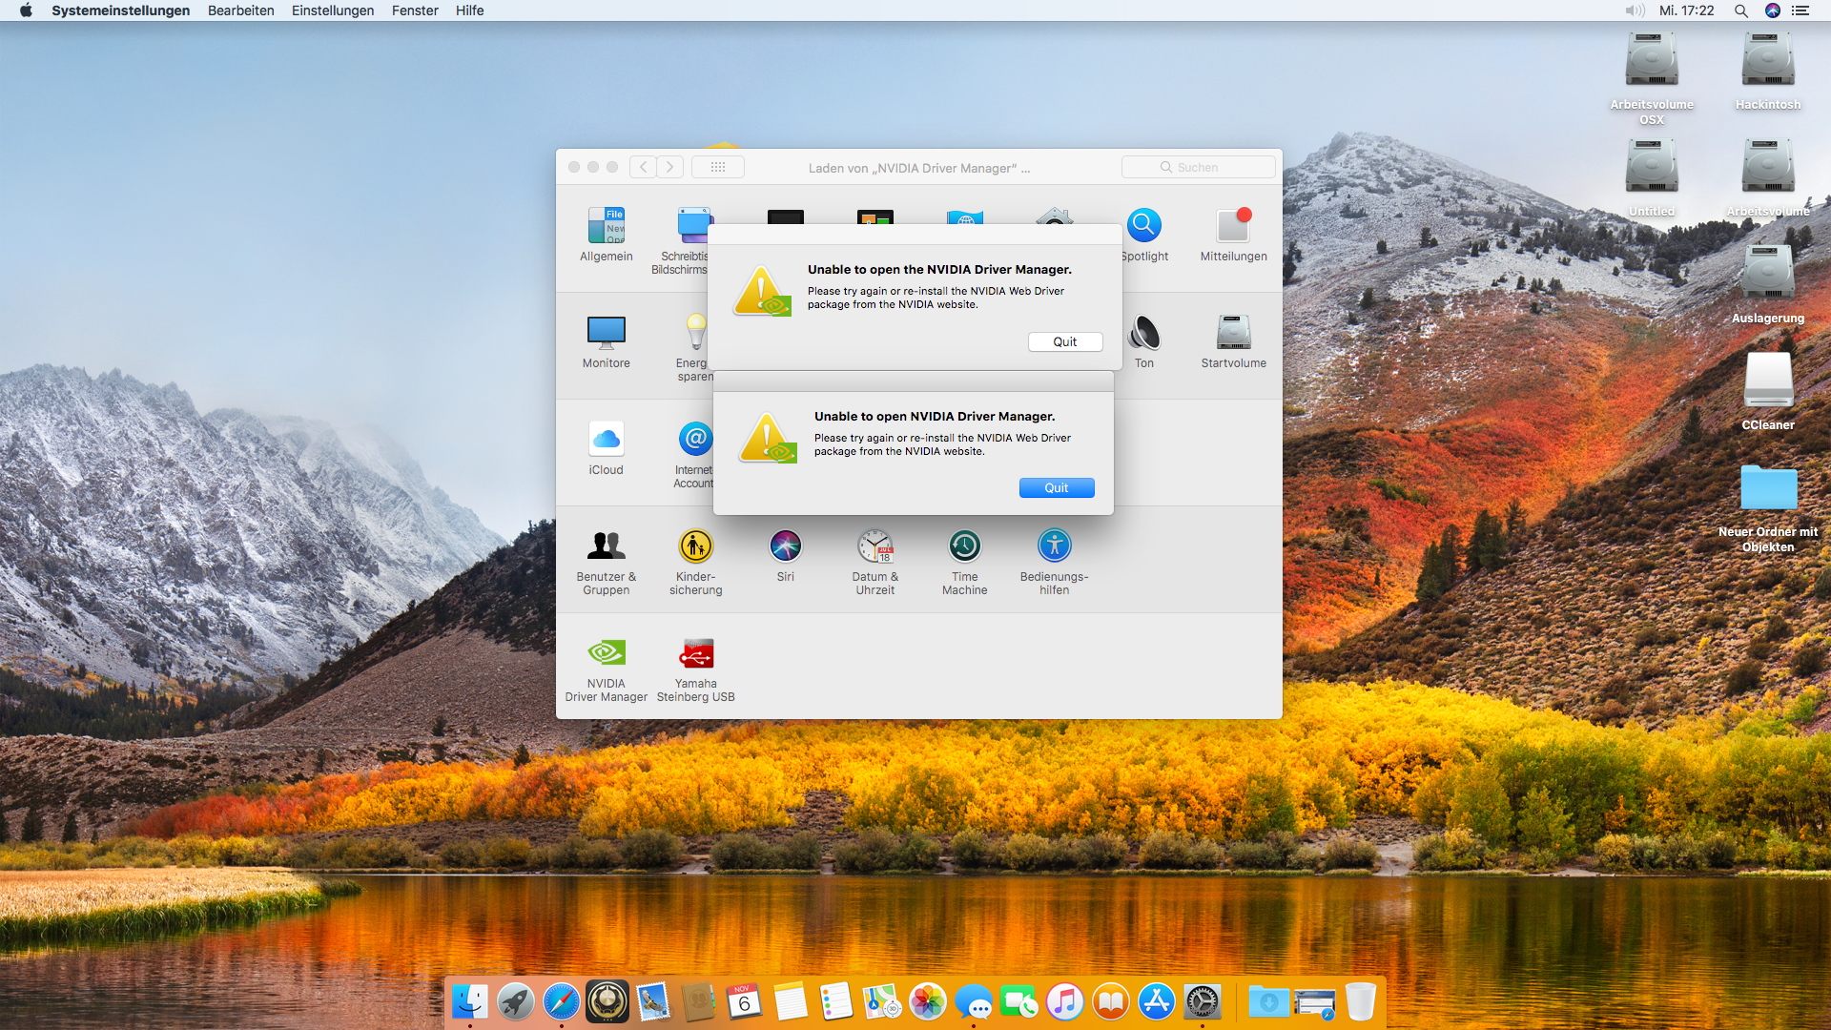Open the Systemeinstellungen menu
The width and height of the screenshot is (1831, 1030).
pyautogui.click(x=121, y=10)
